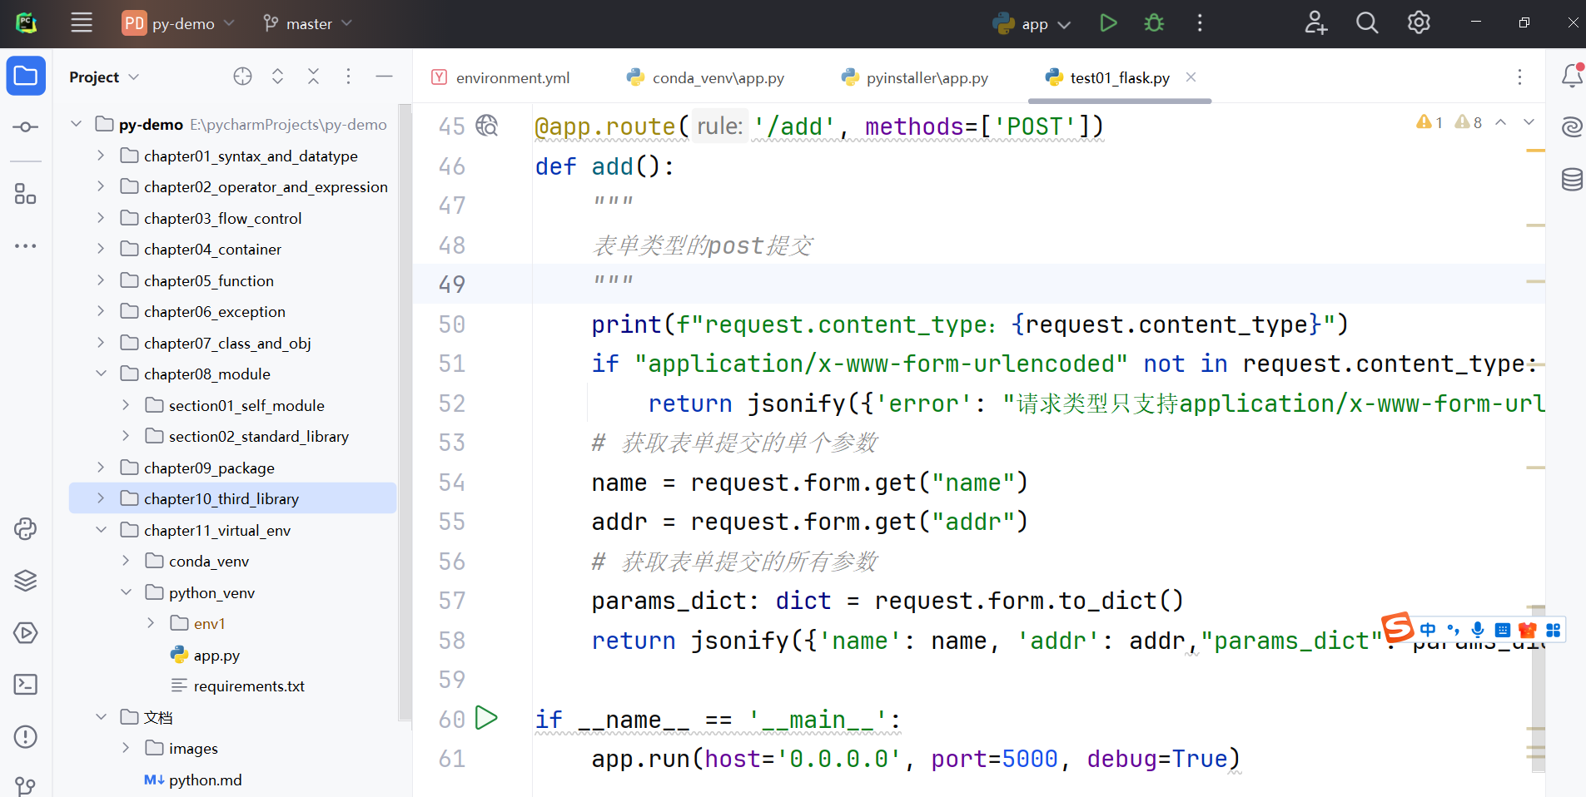Open the Code With Me icon
1586x797 pixels.
1315,23
